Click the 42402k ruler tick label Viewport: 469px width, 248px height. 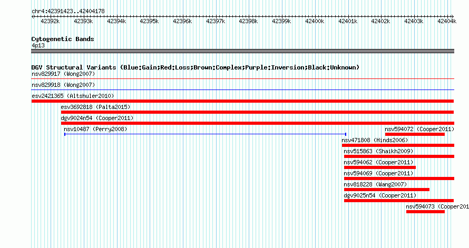pyautogui.click(x=380, y=21)
